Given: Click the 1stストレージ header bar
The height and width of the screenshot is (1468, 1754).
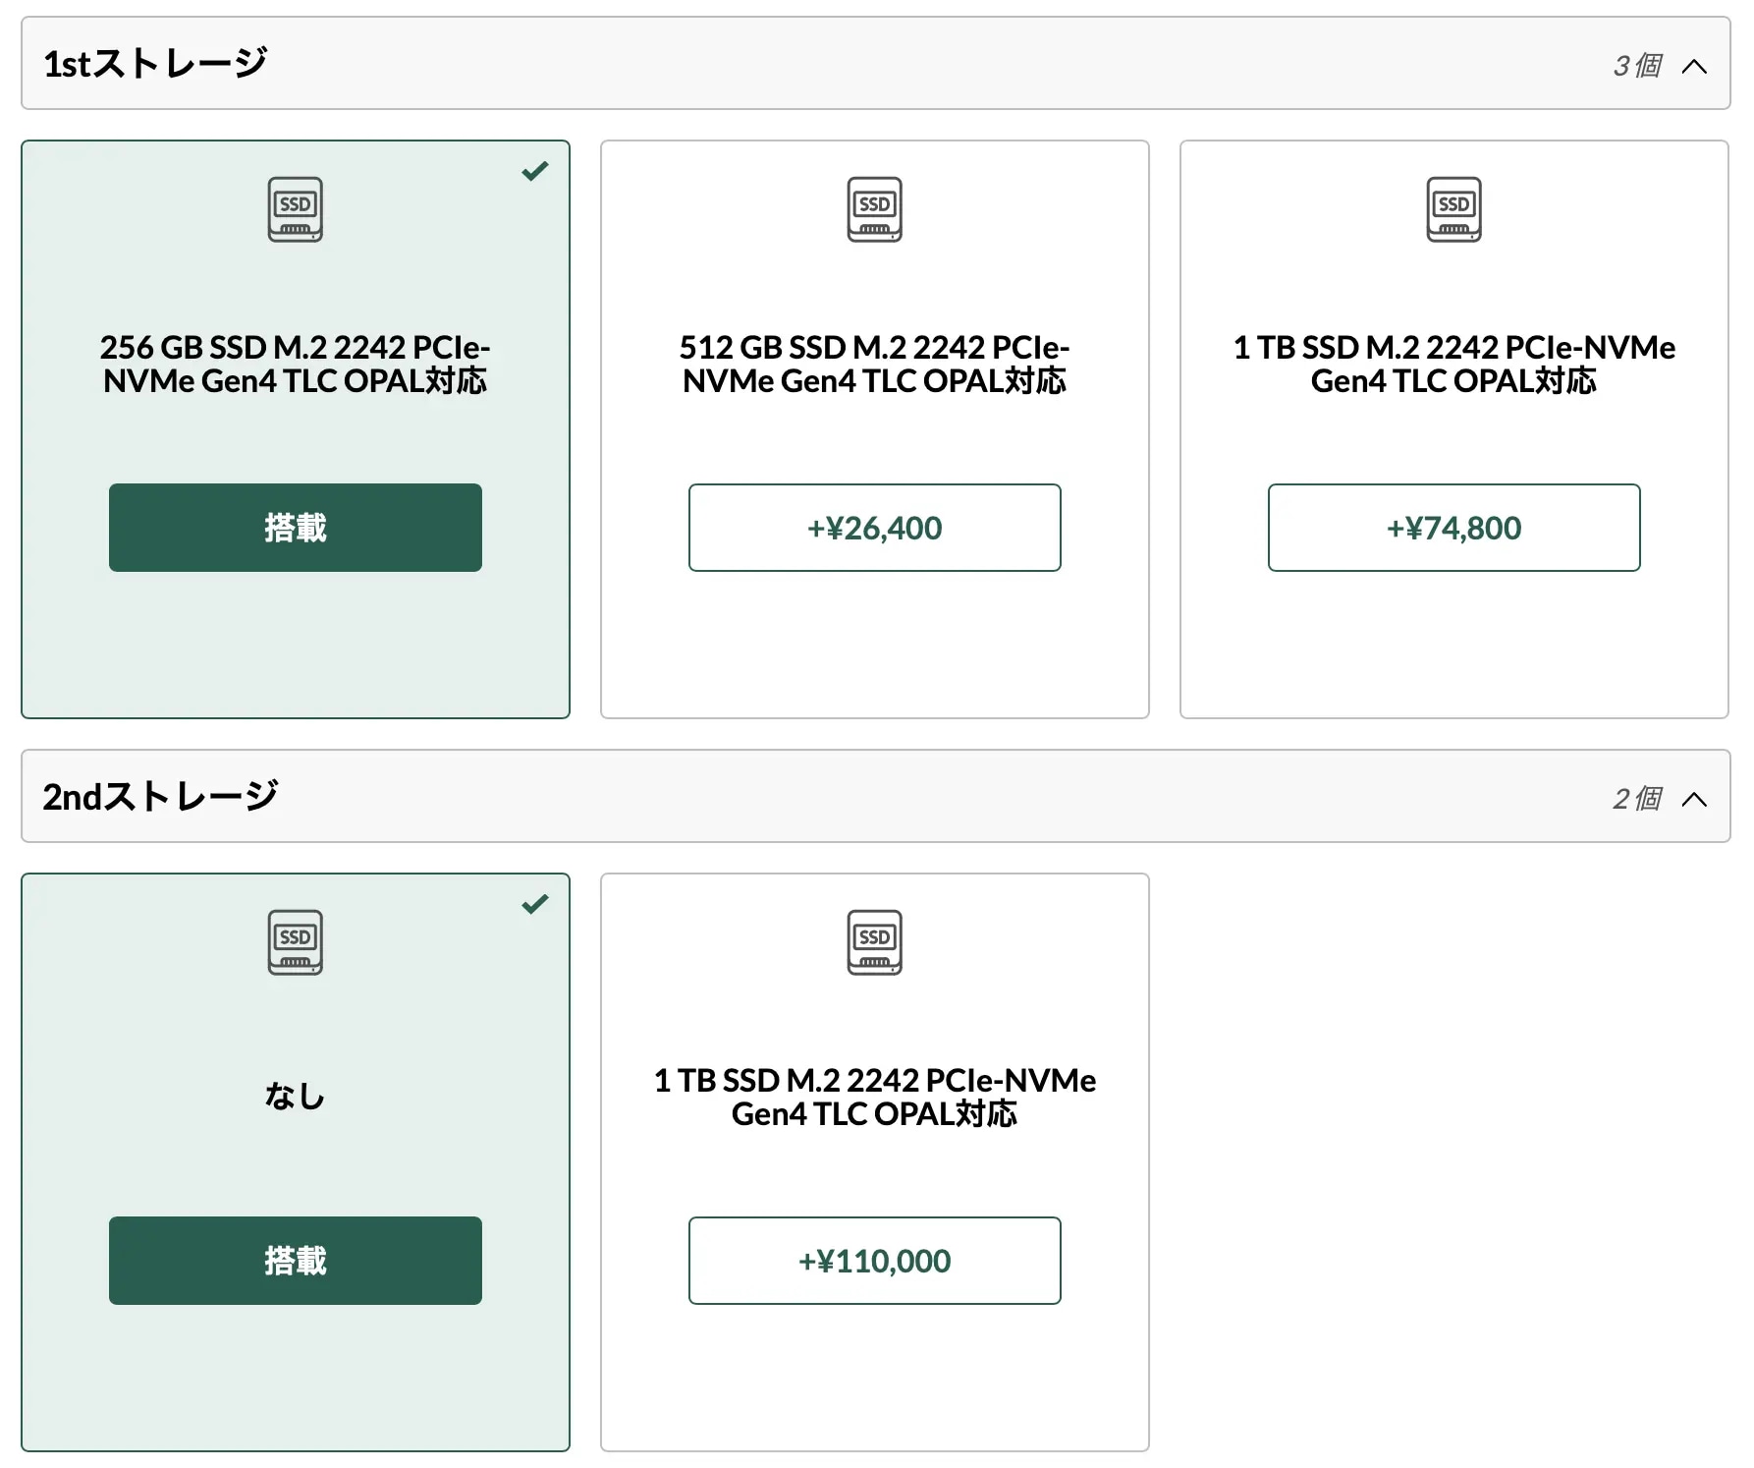Looking at the screenshot, I should coord(876,63).
